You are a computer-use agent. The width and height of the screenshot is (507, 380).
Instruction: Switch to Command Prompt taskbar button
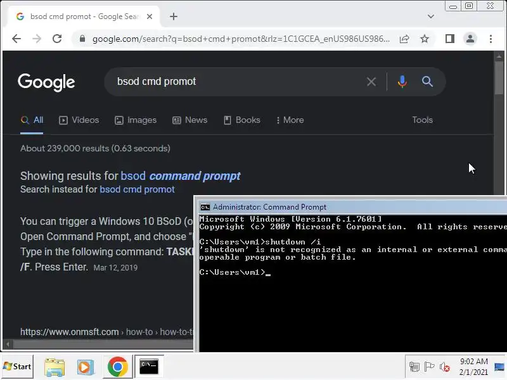[x=149, y=367]
